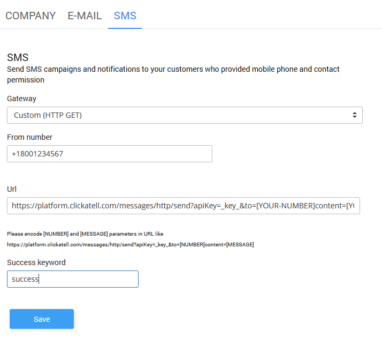Click the Url field label
The image size is (382, 346).
tap(12, 189)
